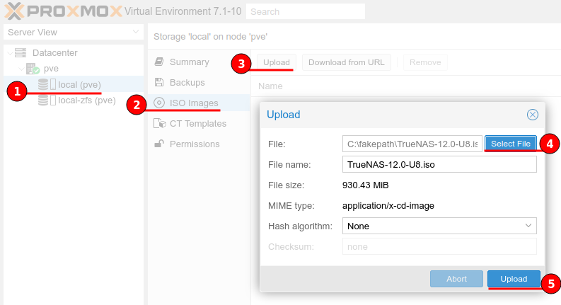Open the Permissions tab

coord(199,144)
